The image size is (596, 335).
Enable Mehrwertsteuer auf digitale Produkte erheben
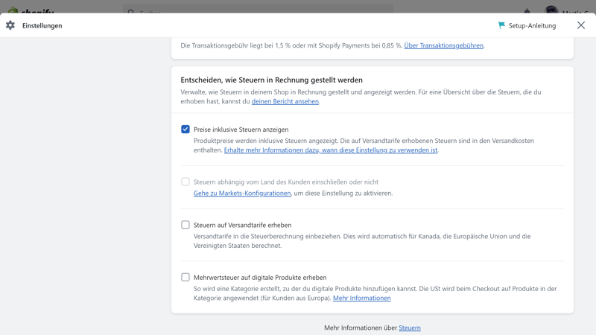click(x=186, y=277)
